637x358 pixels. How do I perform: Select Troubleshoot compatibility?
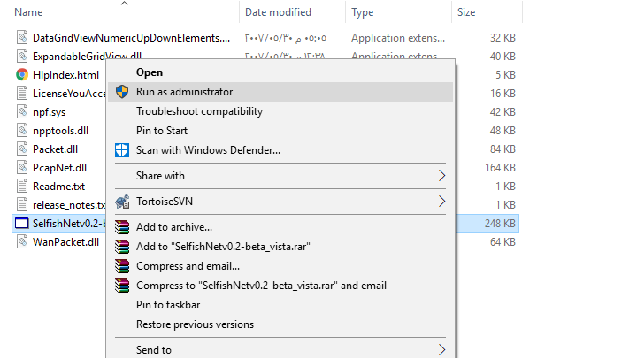(x=199, y=111)
